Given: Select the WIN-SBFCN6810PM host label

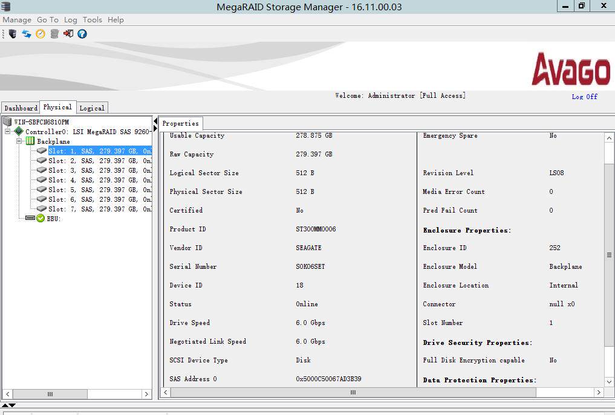Looking at the screenshot, I should pyautogui.click(x=42, y=122).
